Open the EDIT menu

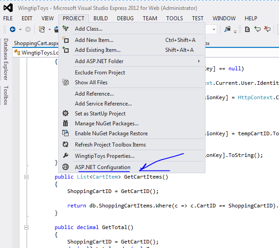27,18
